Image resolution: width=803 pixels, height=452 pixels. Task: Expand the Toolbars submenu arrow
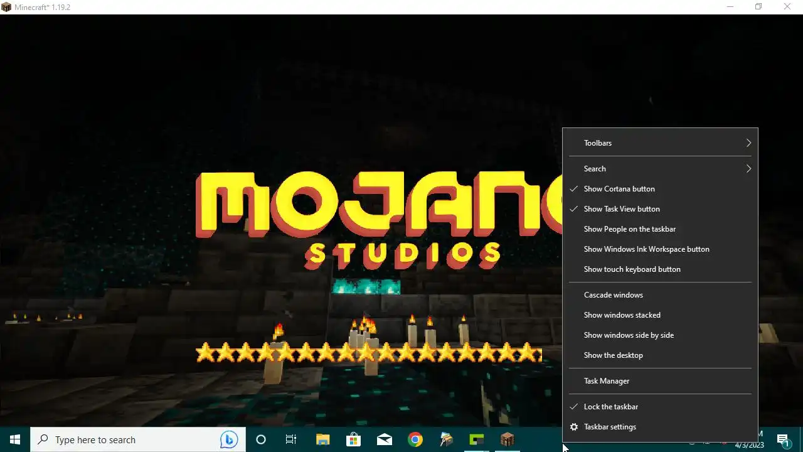748,143
